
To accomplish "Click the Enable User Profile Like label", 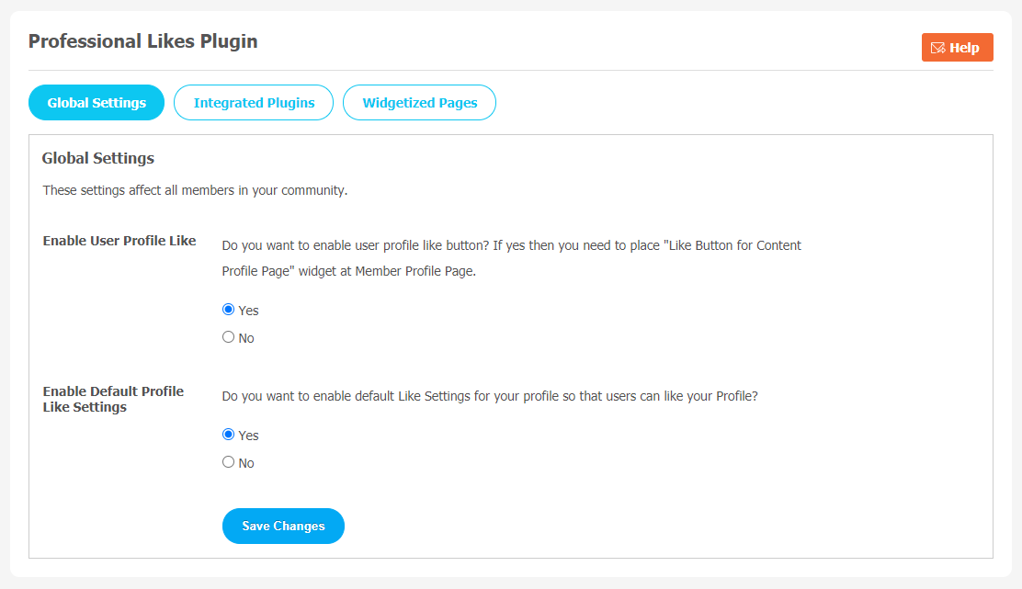I will pyautogui.click(x=119, y=241).
